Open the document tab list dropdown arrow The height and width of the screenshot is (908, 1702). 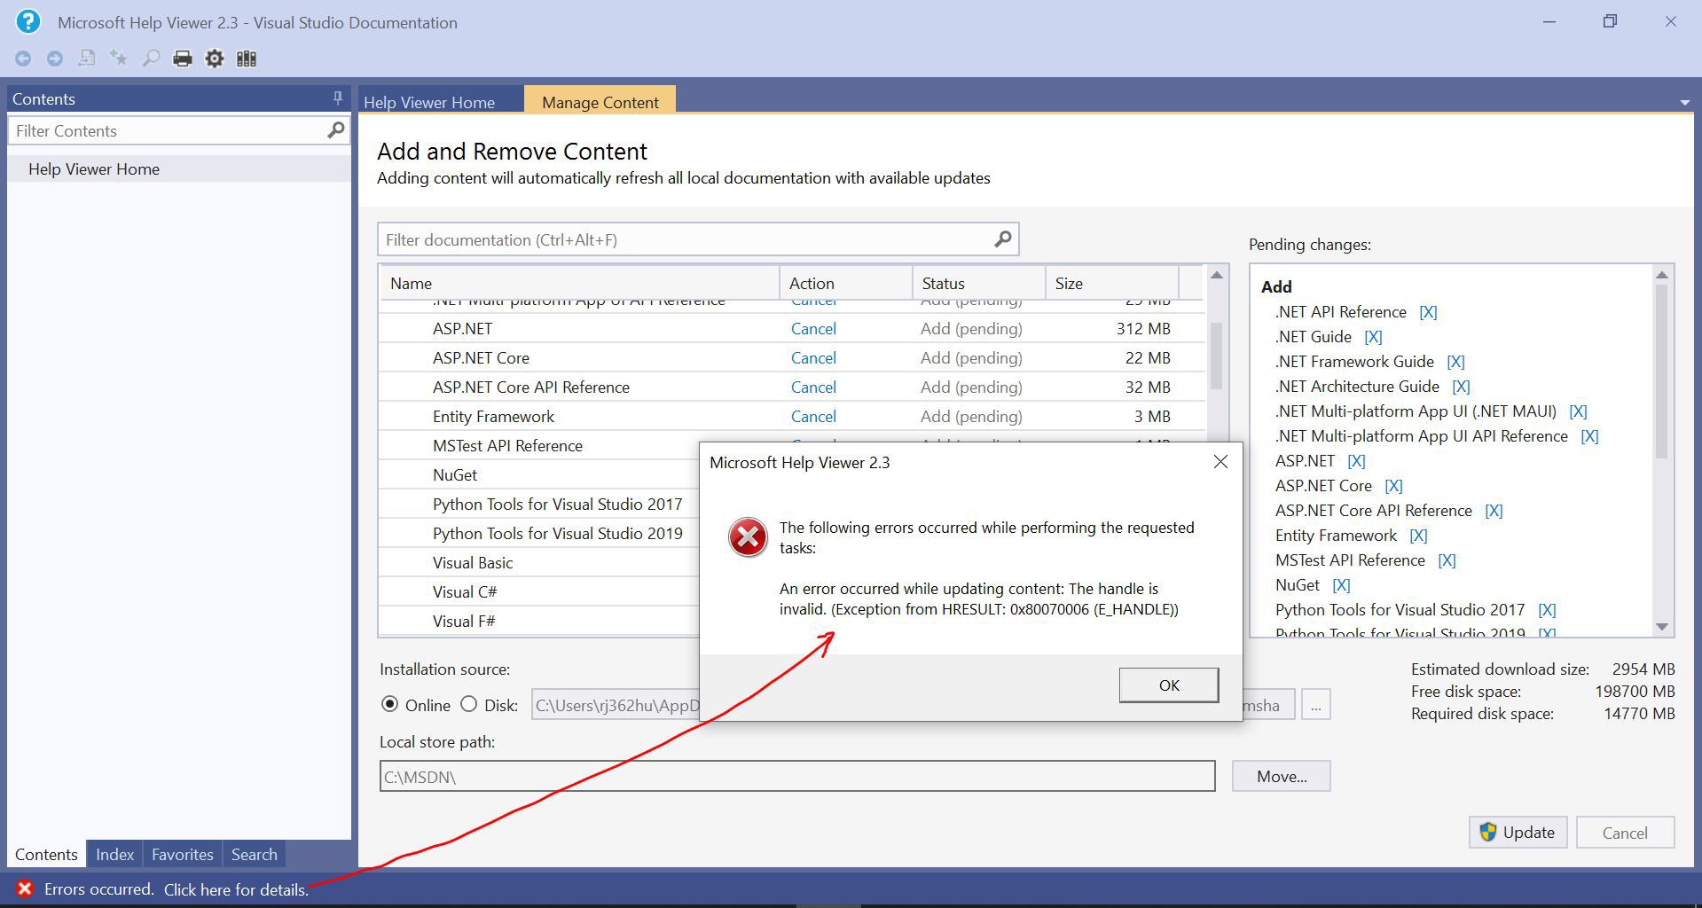click(1684, 103)
